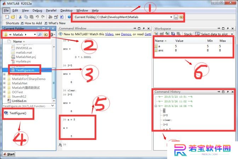Expand the OOTest folder

[4, 92]
